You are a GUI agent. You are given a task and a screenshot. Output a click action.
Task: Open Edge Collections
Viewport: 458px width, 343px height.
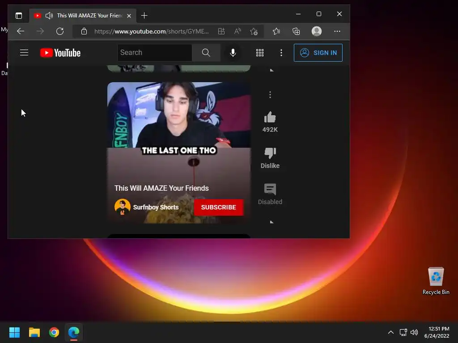point(296,31)
